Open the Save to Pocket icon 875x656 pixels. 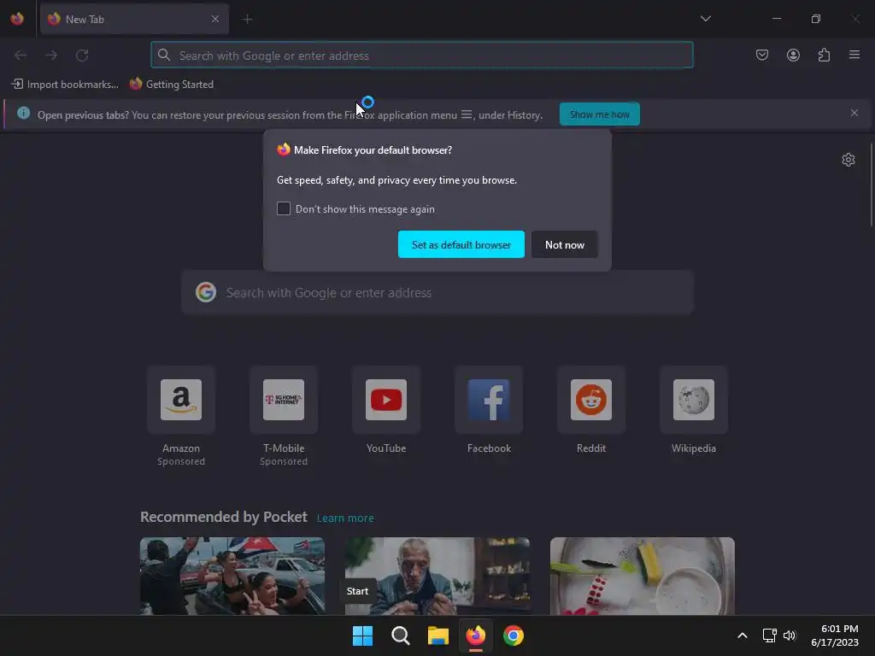[761, 55]
